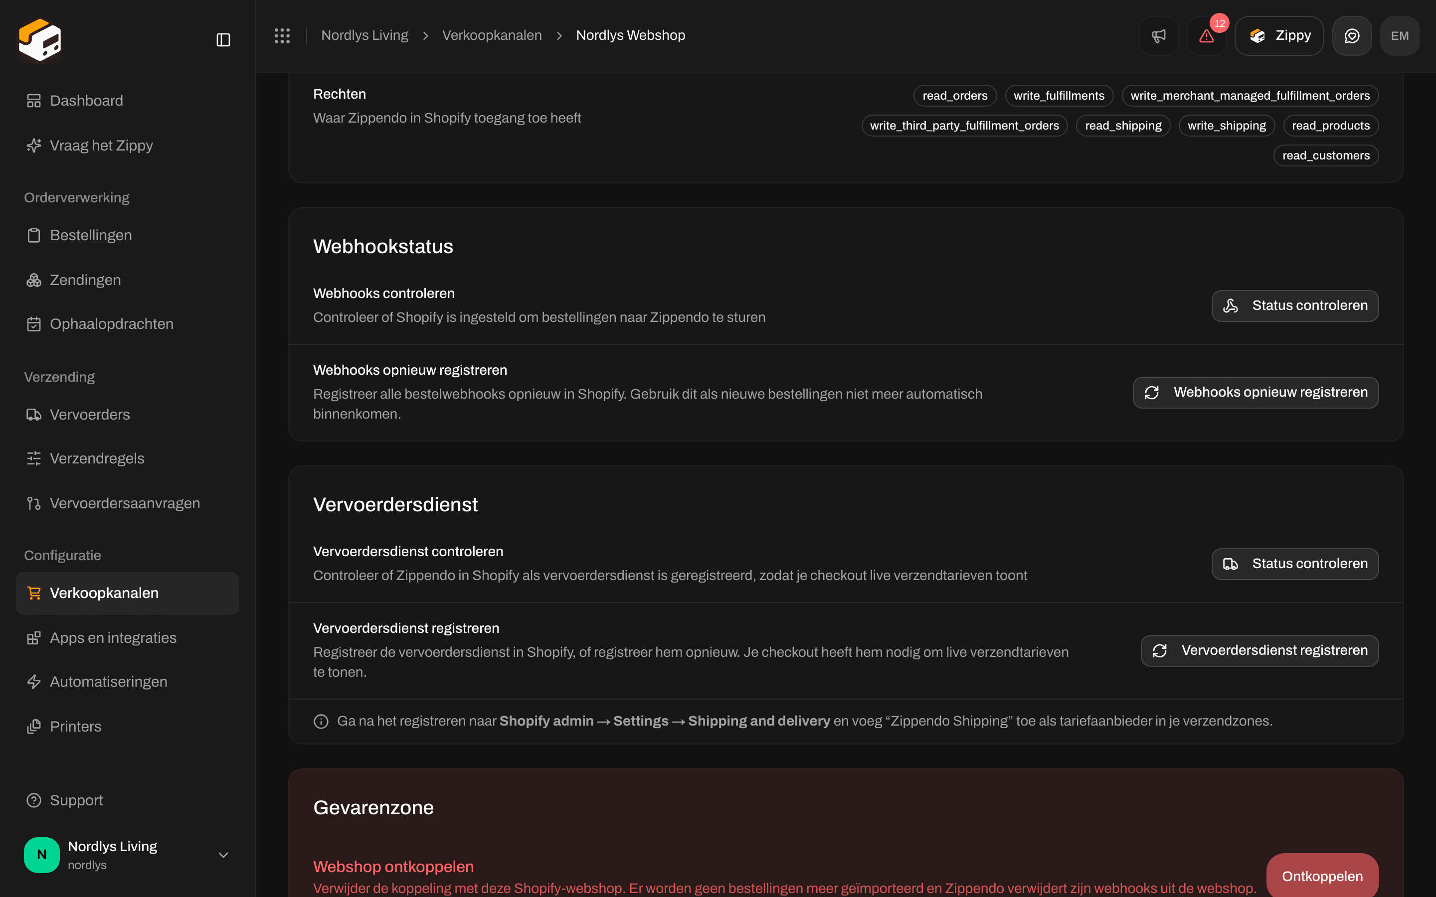Click the red Ontkoppelen button

point(1322,876)
